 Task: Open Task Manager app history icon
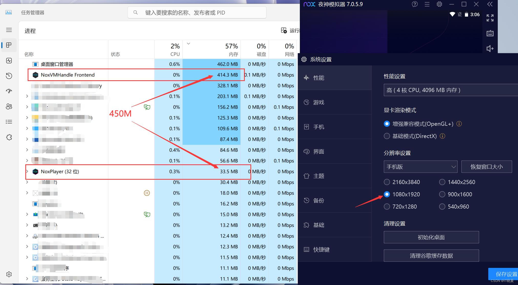[x=9, y=76]
